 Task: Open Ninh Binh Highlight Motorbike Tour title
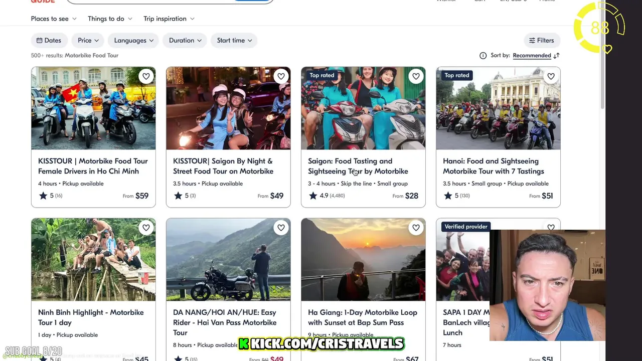pyautogui.click(x=91, y=317)
